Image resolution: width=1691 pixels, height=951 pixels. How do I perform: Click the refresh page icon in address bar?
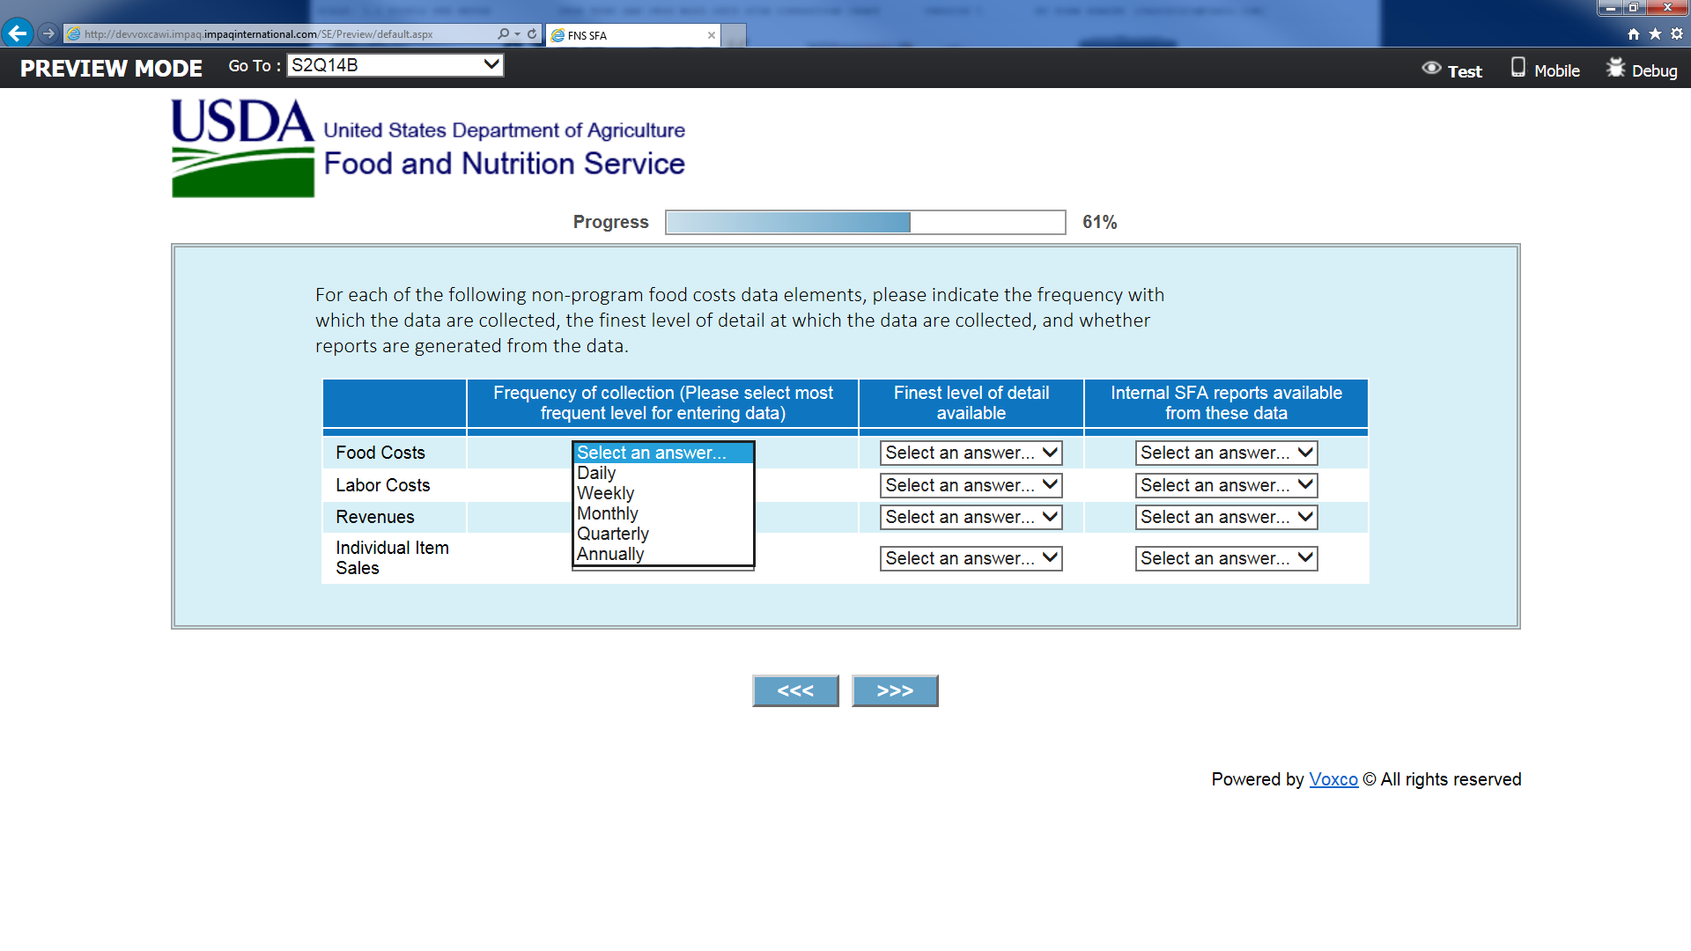[532, 34]
